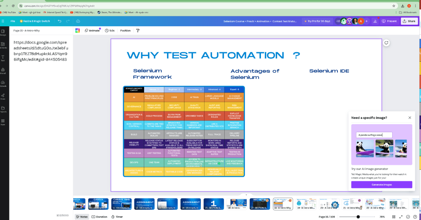Open the analytics bar chart icon
421x220 pixels.
(375, 21)
